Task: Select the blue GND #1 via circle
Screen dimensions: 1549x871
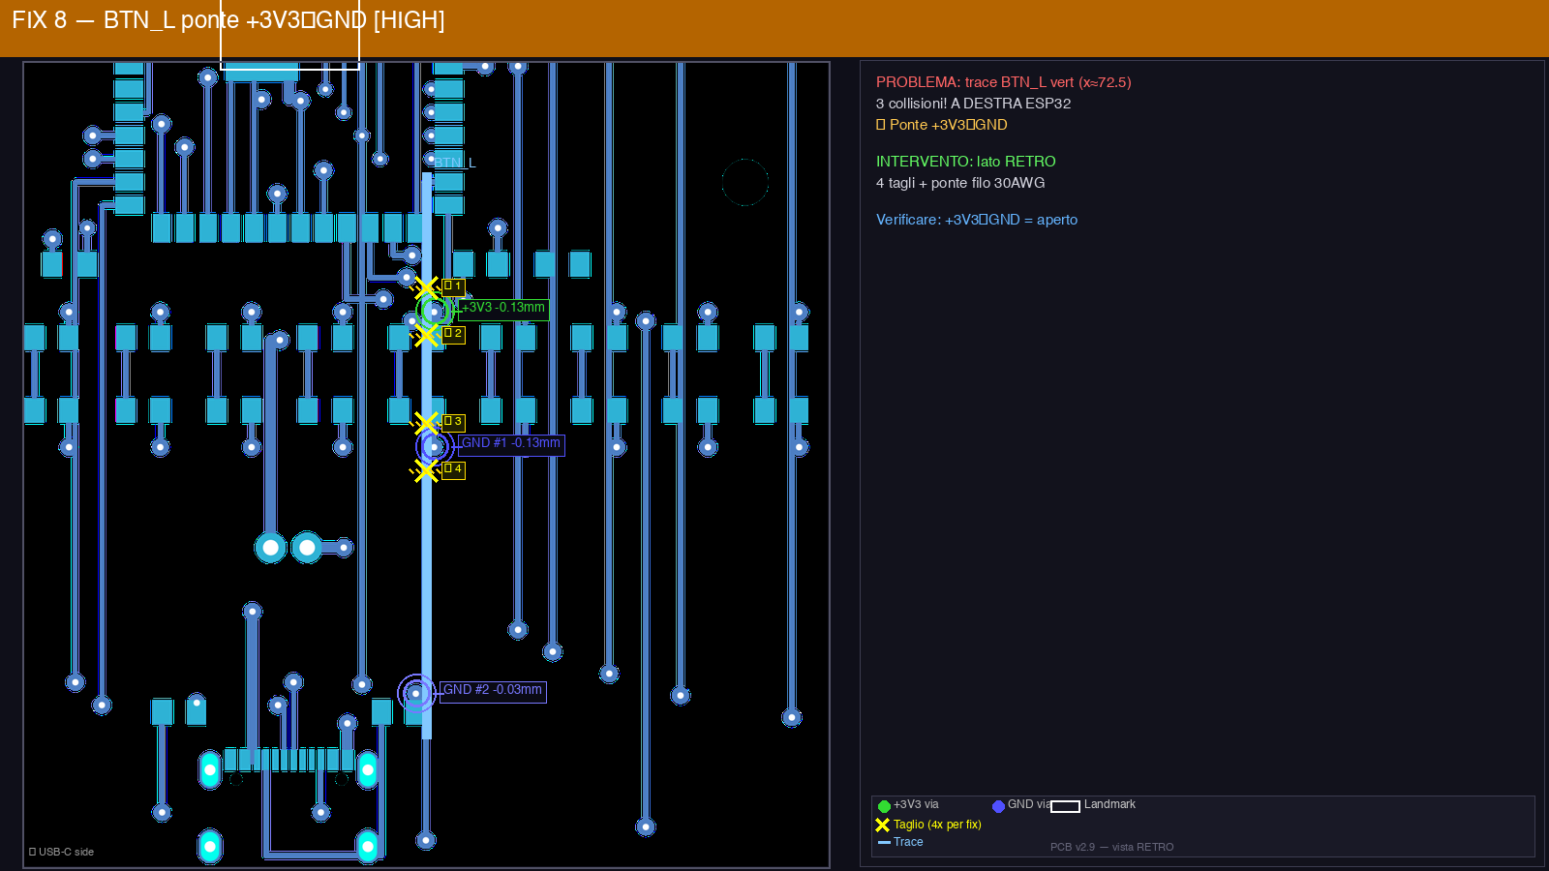Action: [435, 446]
